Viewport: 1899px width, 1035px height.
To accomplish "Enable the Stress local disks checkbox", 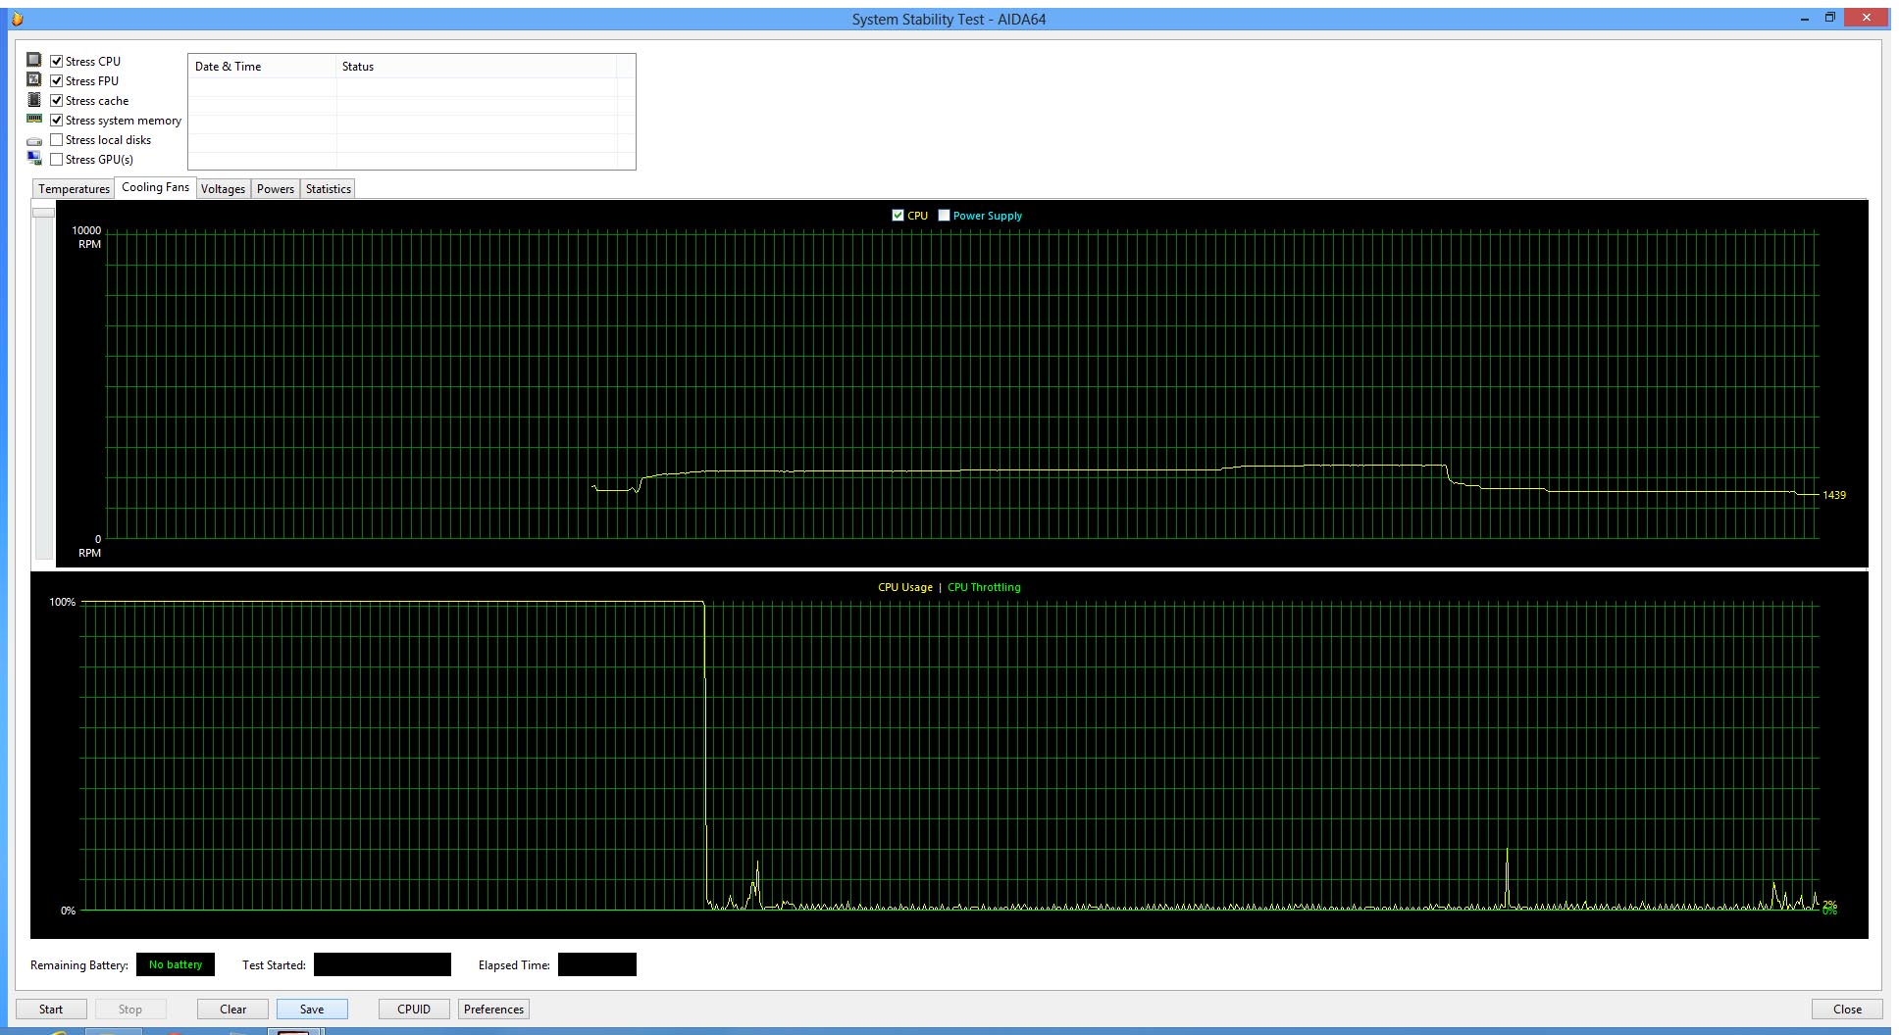I will click(x=57, y=139).
